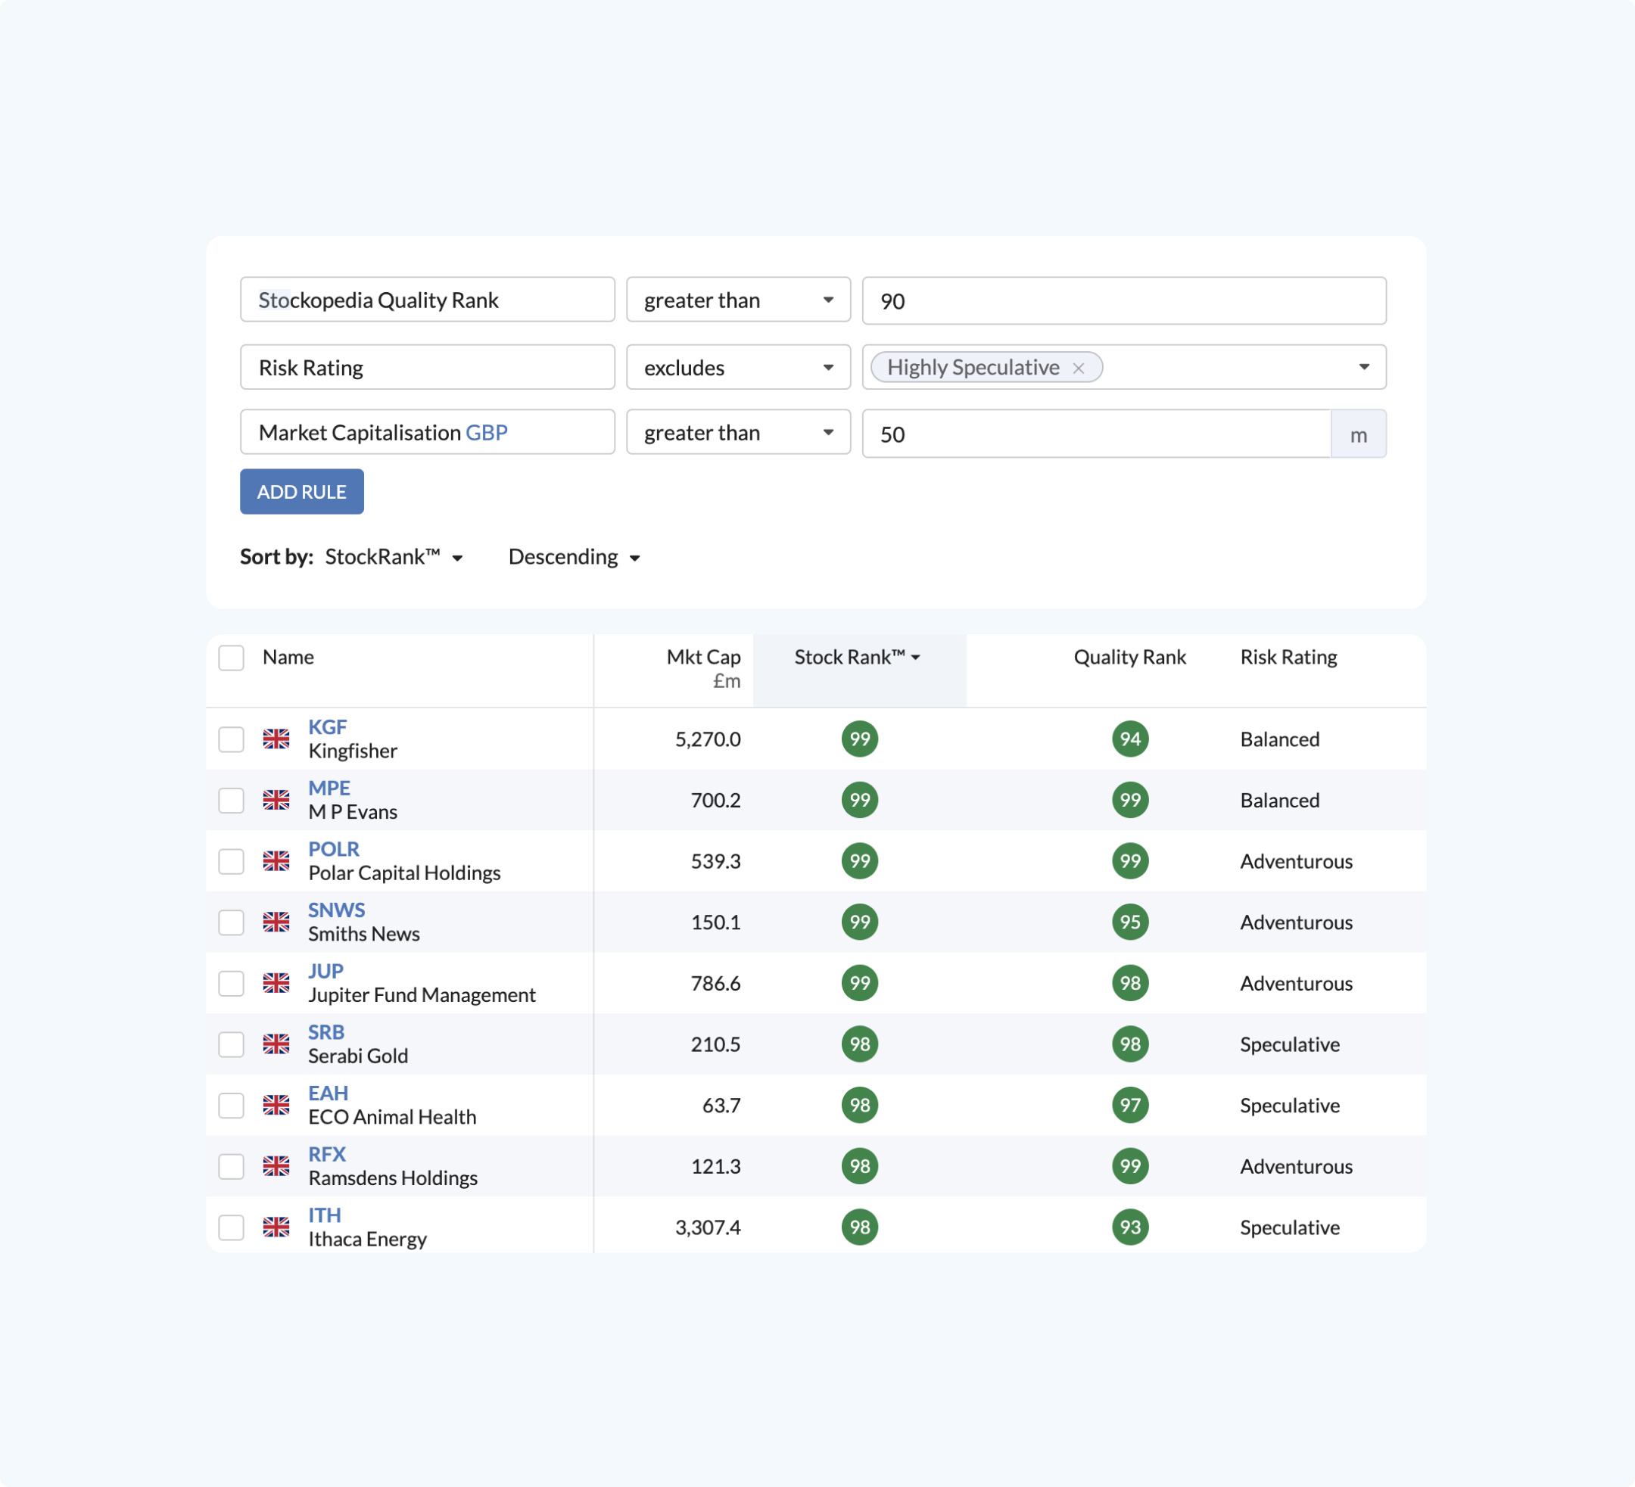Open the KGF ticker link
Viewport: 1635px width, 1487px height.
tap(327, 726)
